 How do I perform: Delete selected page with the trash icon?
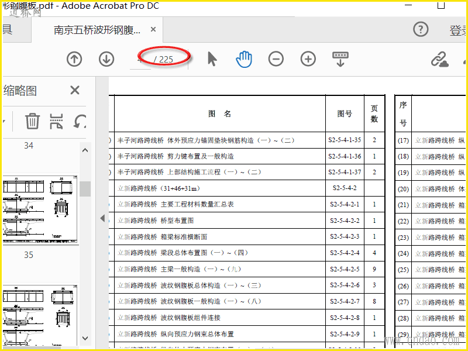coord(32,121)
